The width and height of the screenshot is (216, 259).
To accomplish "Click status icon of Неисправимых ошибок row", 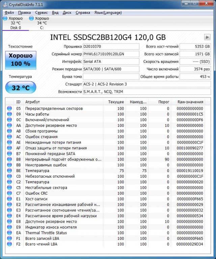I will 9,165.
